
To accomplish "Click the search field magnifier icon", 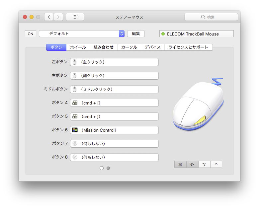I will click(203, 17).
